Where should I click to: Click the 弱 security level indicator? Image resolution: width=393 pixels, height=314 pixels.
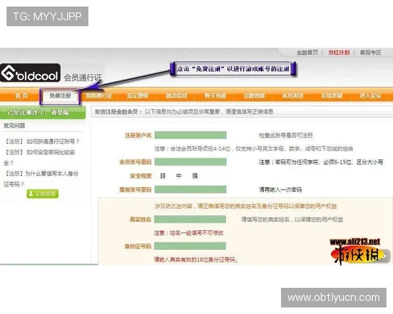point(163,176)
